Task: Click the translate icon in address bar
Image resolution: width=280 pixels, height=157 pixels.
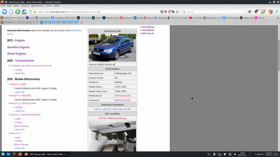Action: tap(173, 12)
